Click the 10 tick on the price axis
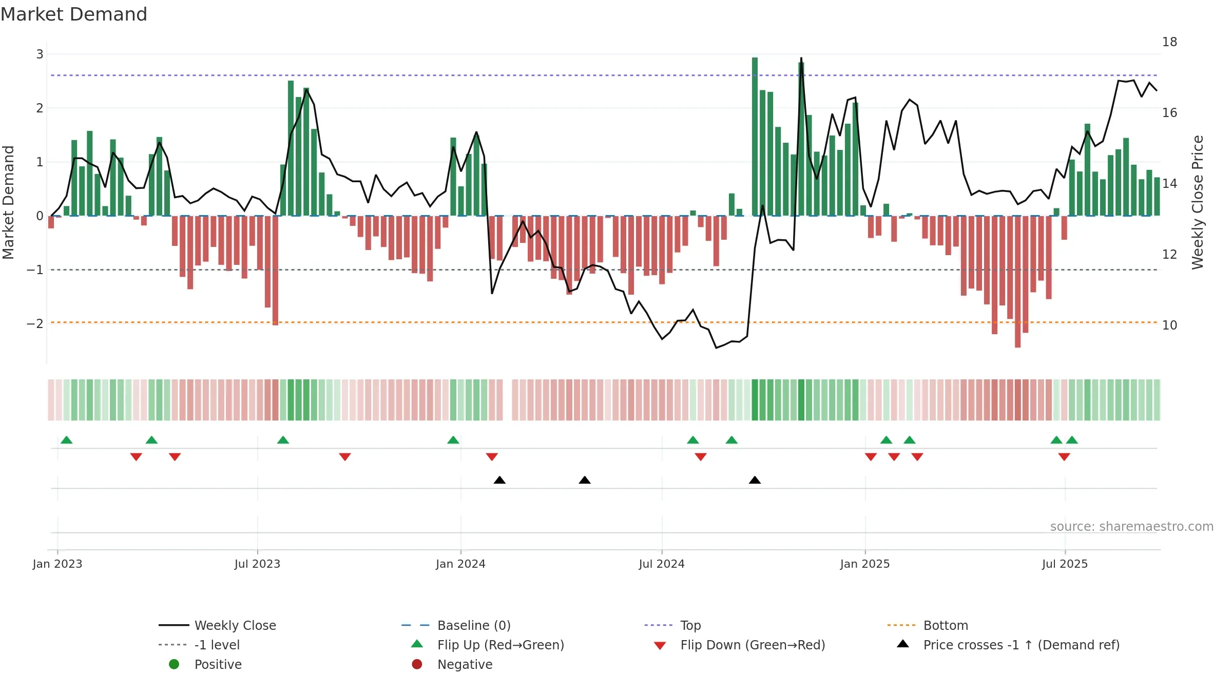1232x693 pixels. tap(1170, 325)
